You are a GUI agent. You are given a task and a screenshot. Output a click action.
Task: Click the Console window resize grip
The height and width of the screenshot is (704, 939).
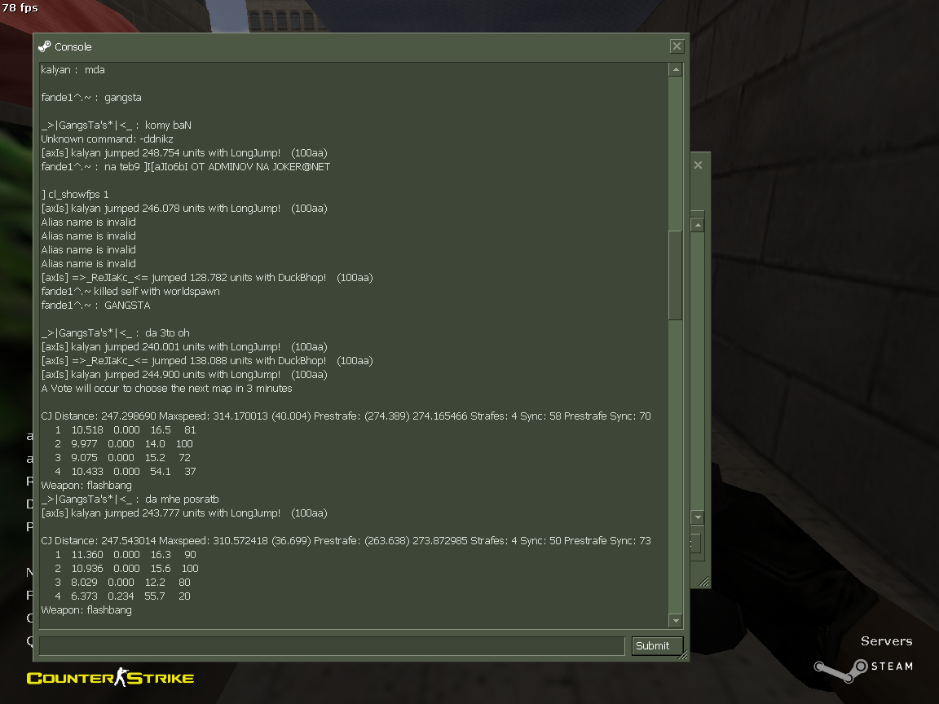(x=683, y=655)
